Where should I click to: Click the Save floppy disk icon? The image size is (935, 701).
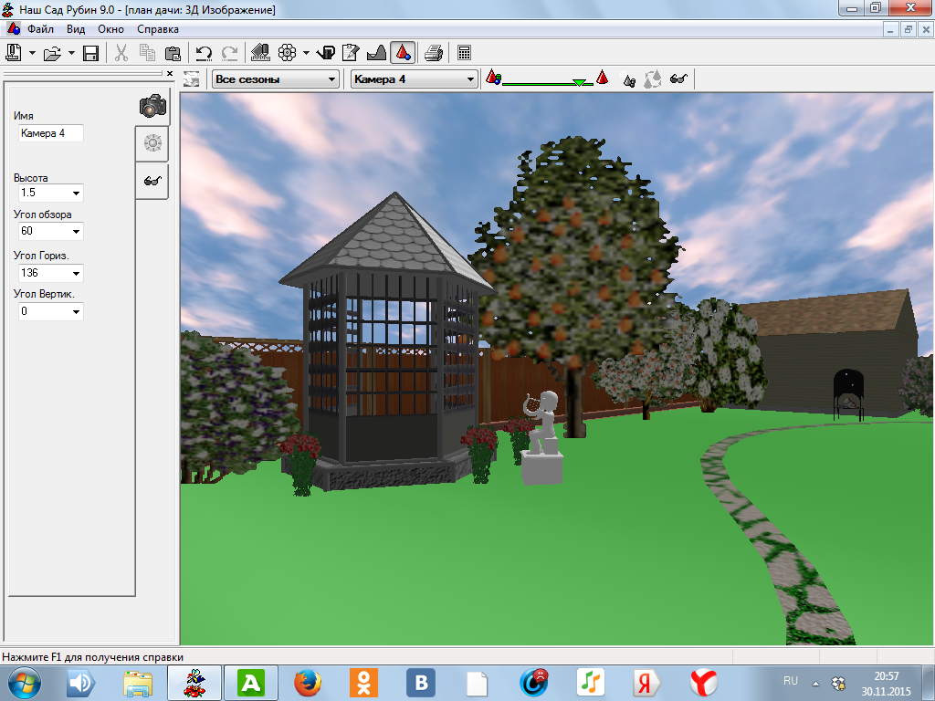(90, 53)
